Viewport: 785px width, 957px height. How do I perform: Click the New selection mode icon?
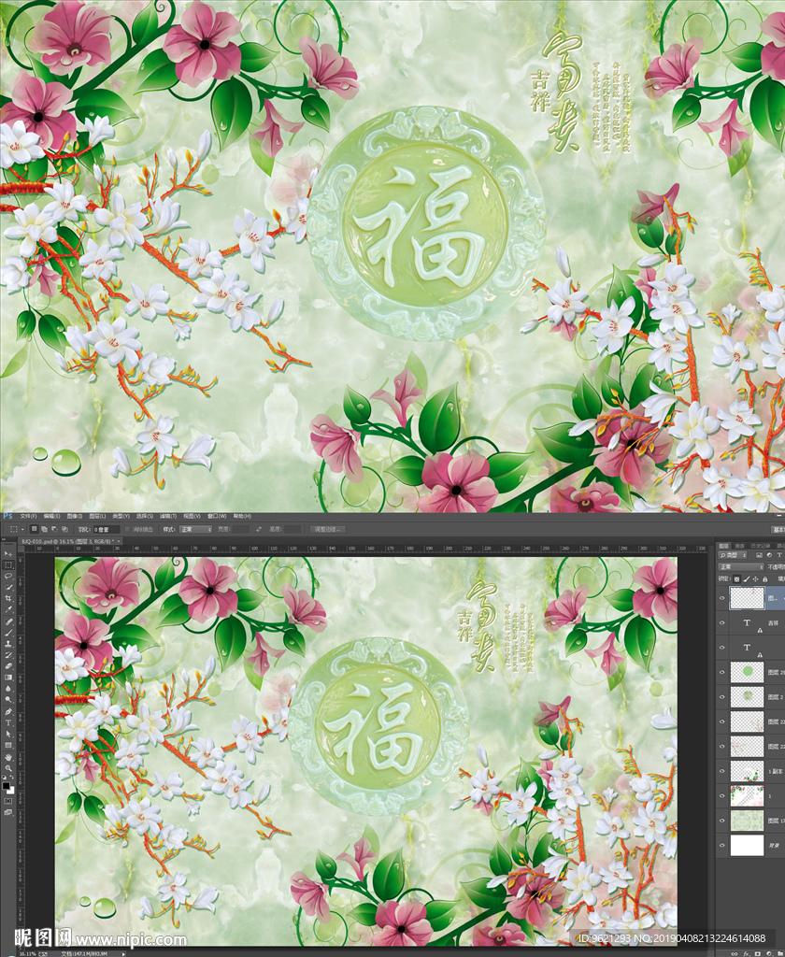pos(35,529)
